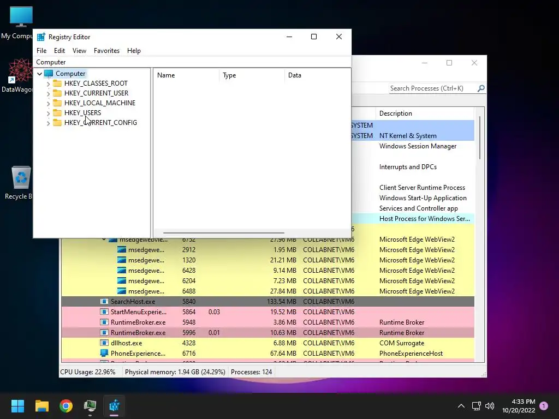This screenshot has width=559, height=419.
Task: Open the process monitor app taskbar icon
Action: click(90, 406)
